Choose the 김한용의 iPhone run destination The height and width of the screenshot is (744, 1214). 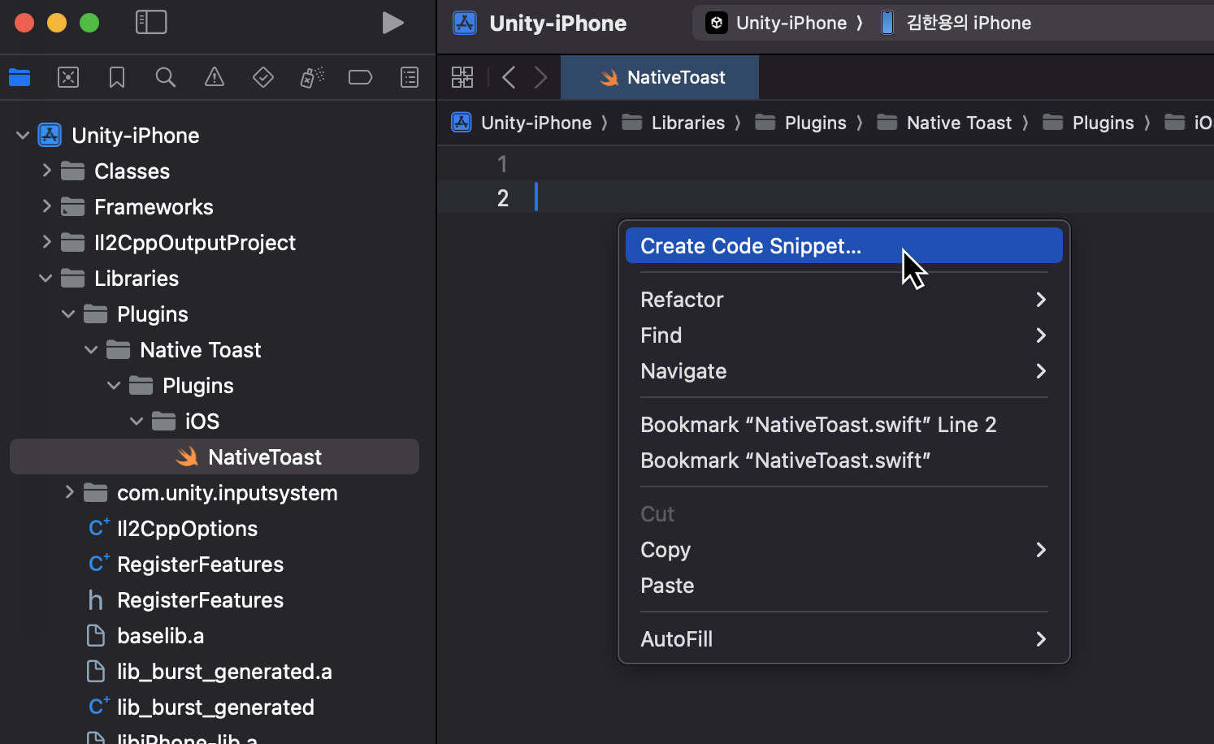(969, 23)
